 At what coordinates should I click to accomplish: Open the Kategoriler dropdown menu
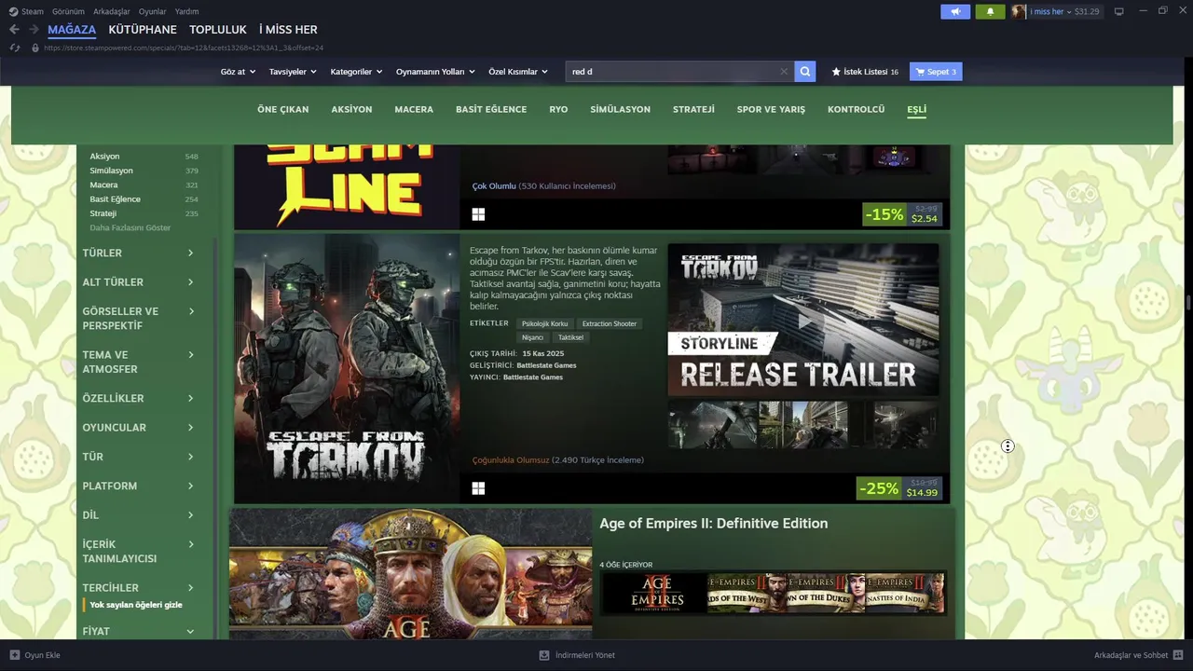356,72
